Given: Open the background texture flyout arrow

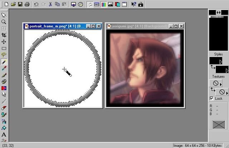Looking at the screenshot, I should tap(227, 93).
